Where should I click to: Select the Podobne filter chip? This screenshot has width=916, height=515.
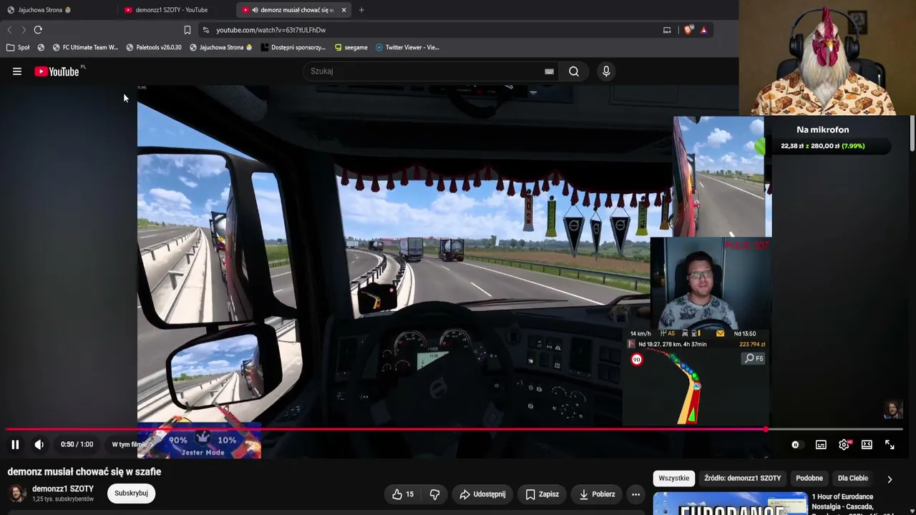click(x=809, y=479)
